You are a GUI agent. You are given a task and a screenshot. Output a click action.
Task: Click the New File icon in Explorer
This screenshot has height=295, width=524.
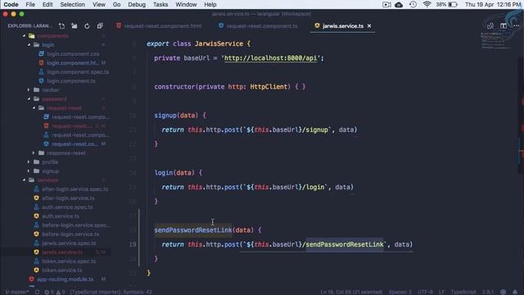tap(62, 25)
